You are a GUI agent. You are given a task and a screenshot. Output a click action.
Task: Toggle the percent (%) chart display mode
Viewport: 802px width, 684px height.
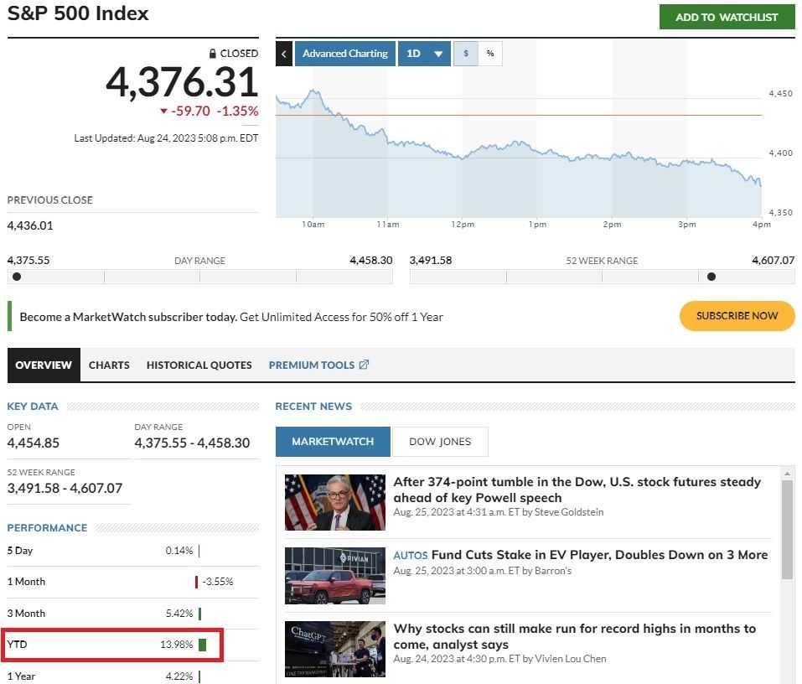[491, 52]
